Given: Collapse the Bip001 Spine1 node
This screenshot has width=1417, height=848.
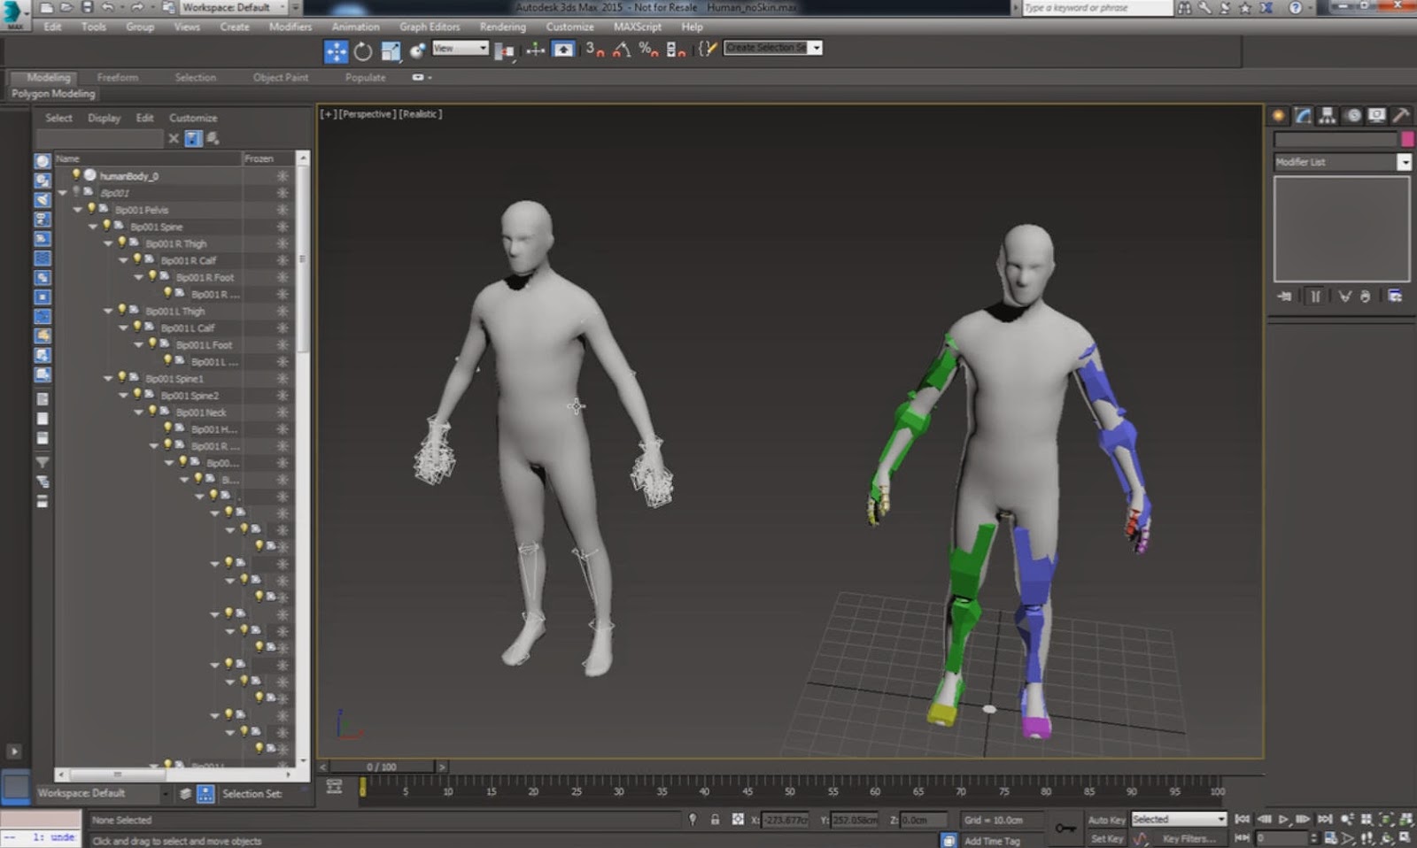Looking at the screenshot, I should coord(108,378).
